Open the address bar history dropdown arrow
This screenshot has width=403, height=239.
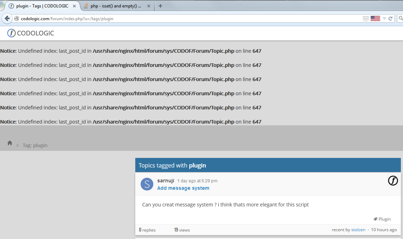click(x=384, y=18)
